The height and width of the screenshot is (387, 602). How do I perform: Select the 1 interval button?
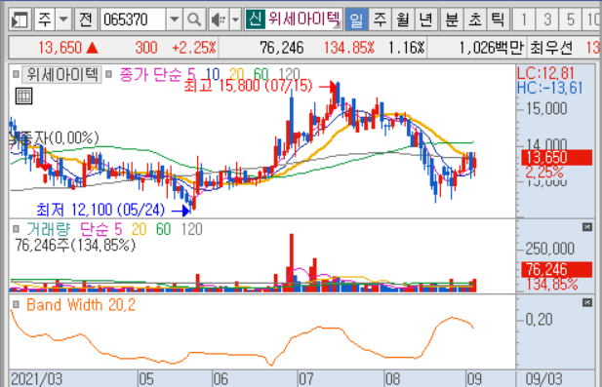click(525, 19)
